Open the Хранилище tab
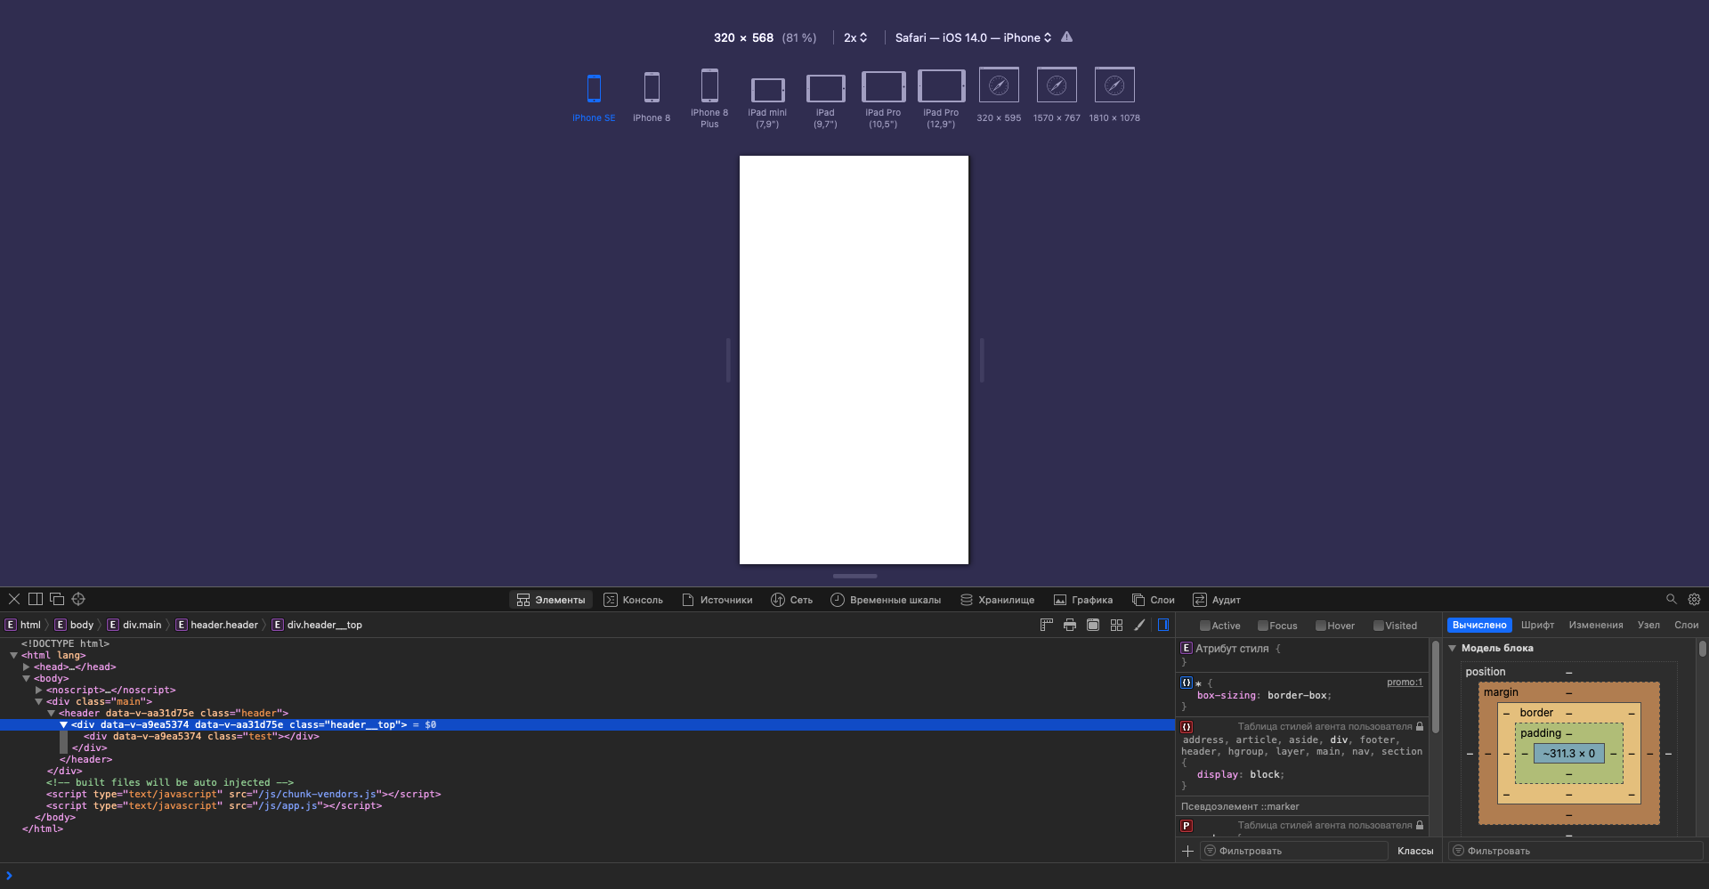This screenshot has width=1709, height=889. coord(997,600)
